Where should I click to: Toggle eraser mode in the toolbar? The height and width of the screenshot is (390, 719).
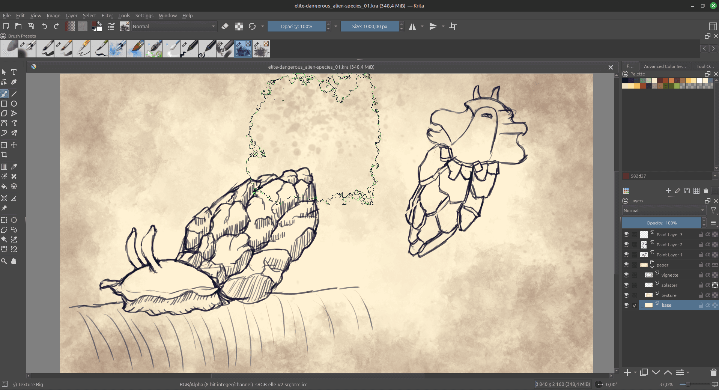225,26
